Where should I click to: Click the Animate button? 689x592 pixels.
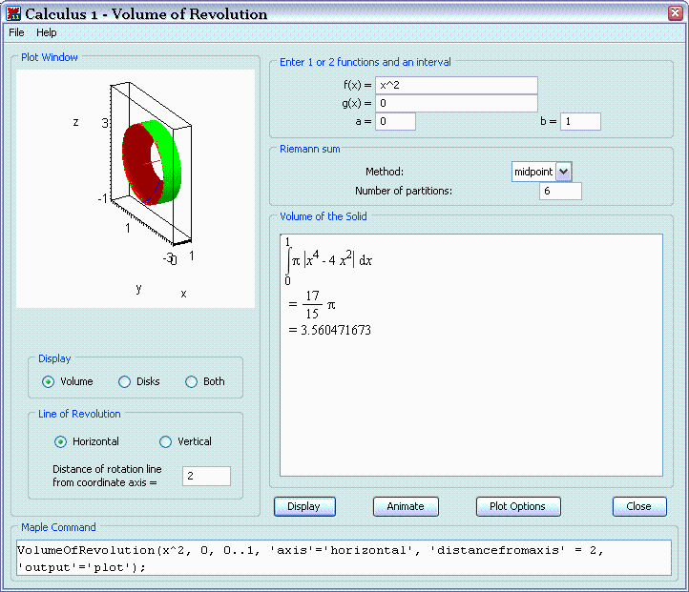tap(406, 506)
